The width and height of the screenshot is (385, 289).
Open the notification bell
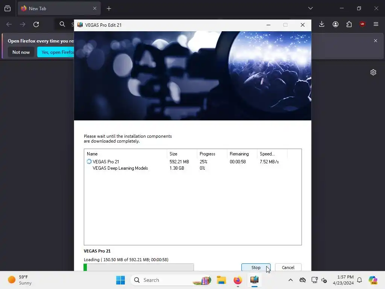pyautogui.click(x=359, y=280)
